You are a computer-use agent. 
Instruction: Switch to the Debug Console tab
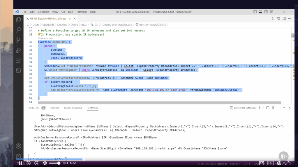pos(73,108)
